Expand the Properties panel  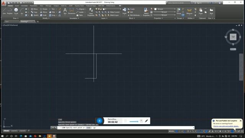coord(158,18)
